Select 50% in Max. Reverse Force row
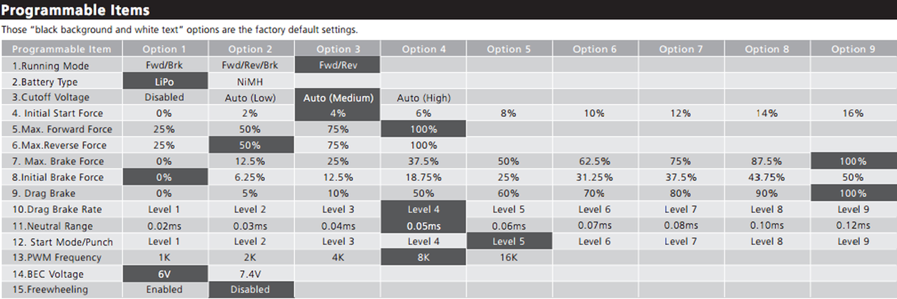Screen dimensions: 897x299 pos(250,145)
